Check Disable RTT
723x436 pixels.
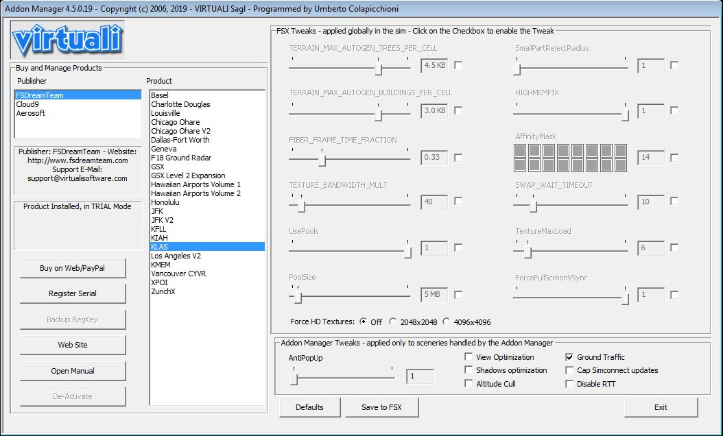[569, 384]
